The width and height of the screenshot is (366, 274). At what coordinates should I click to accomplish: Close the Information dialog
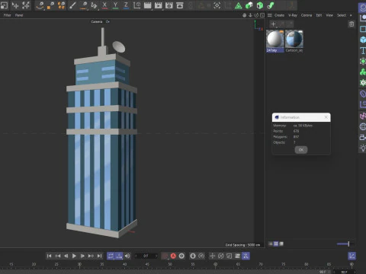(326, 117)
